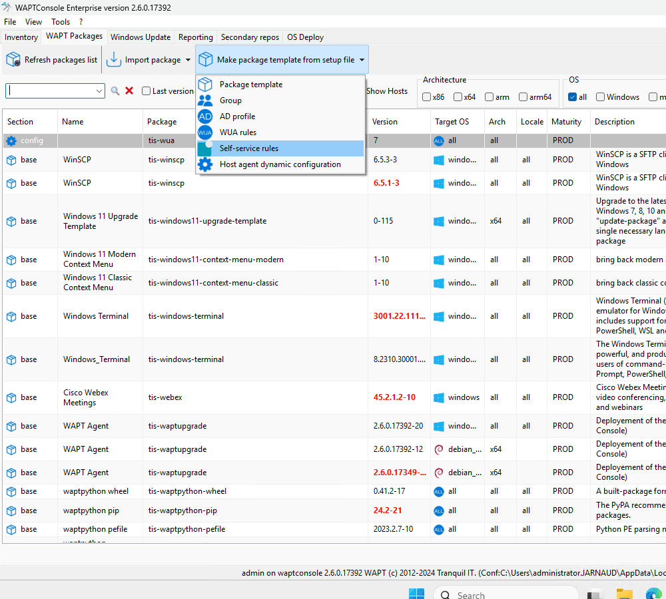Click the WUA rules round icon

(205, 132)
